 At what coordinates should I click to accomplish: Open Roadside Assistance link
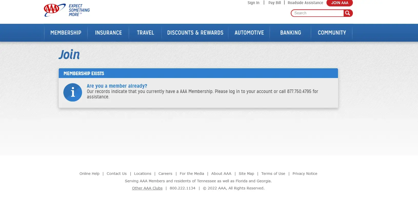pos(305,3)
